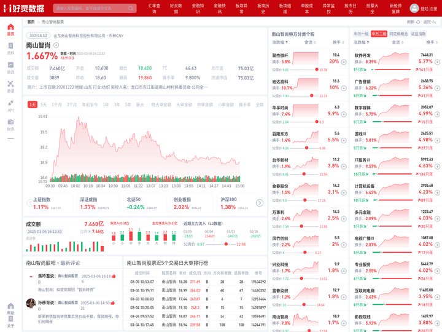Click the 首页 breadcrumb link
The width and height of the screenshot is (442, 332).
[x=31, y=22]
